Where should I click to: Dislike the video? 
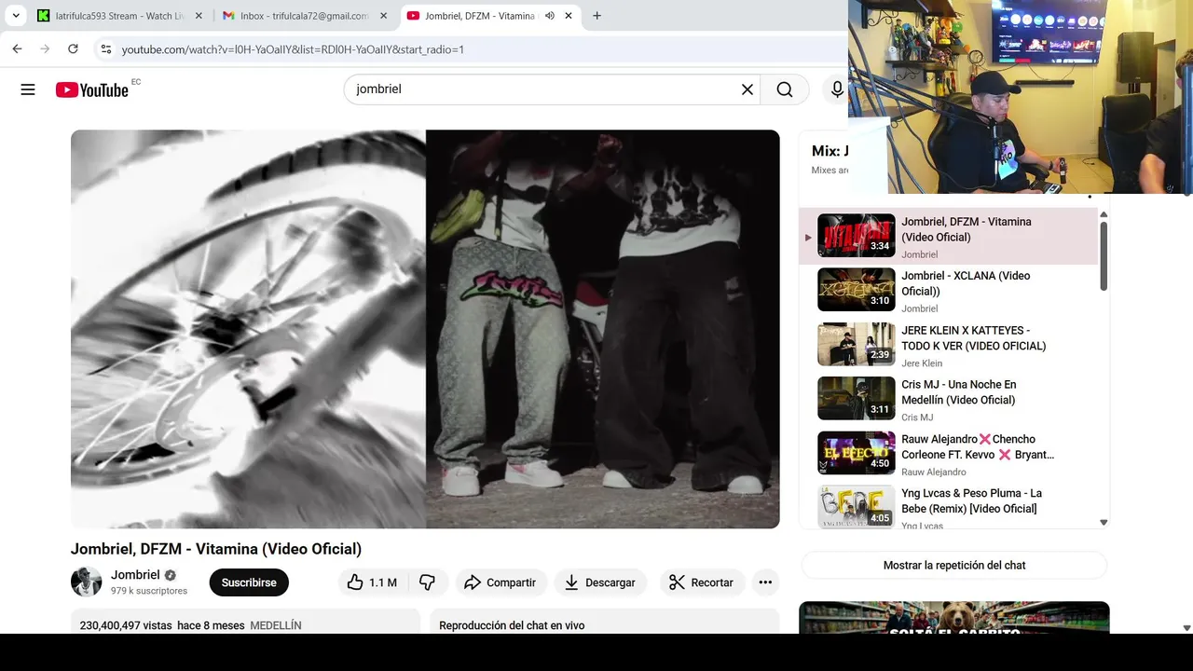(x=428, y=582)
